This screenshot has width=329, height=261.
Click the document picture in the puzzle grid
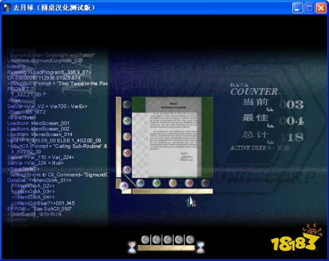click(166, 137)
